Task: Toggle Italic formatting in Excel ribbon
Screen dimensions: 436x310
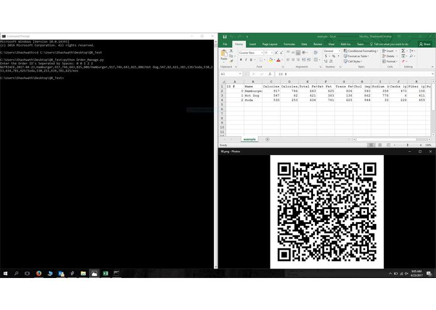Action: [x=246, y=60]
